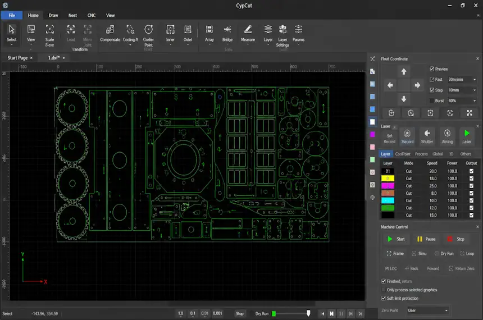Toggle output for layer 01
This screenshot has height=320, width=483.
click(x=471, y=171)
